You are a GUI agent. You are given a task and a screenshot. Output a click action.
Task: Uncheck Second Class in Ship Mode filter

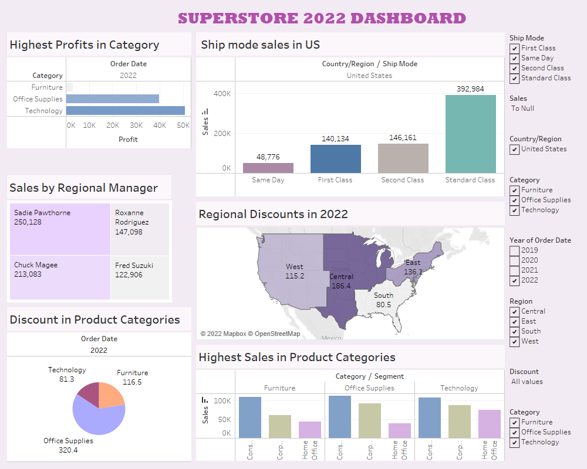click(514, 69)
